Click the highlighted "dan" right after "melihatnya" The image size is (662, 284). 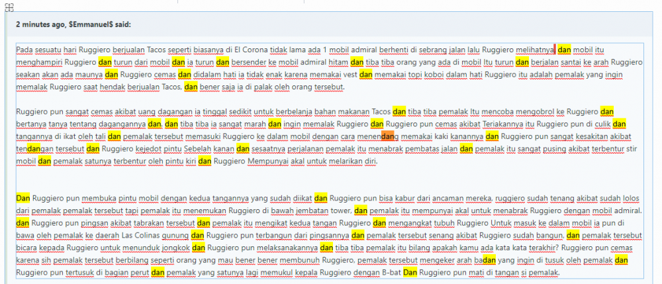pyautogui.click(x=564, y=50)
